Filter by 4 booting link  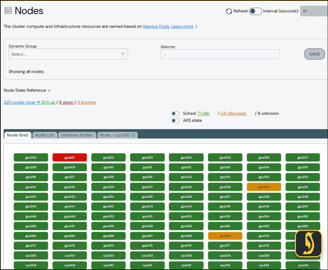87,102
